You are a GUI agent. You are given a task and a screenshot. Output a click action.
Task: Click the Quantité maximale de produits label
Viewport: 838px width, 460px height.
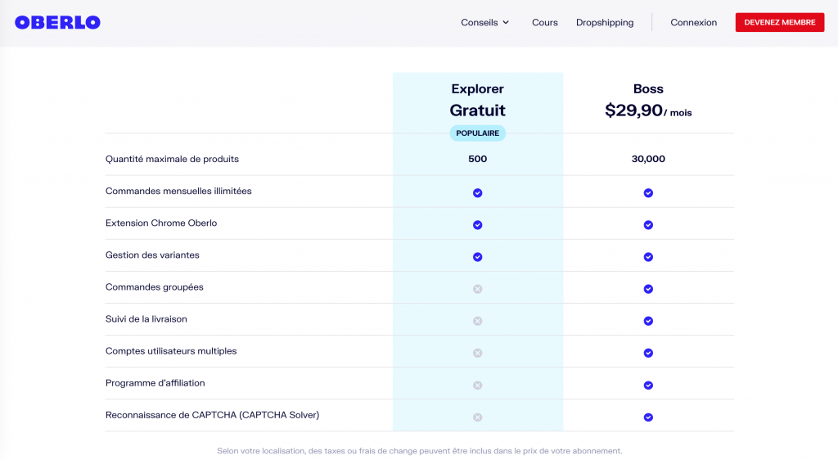click(172, 159)
